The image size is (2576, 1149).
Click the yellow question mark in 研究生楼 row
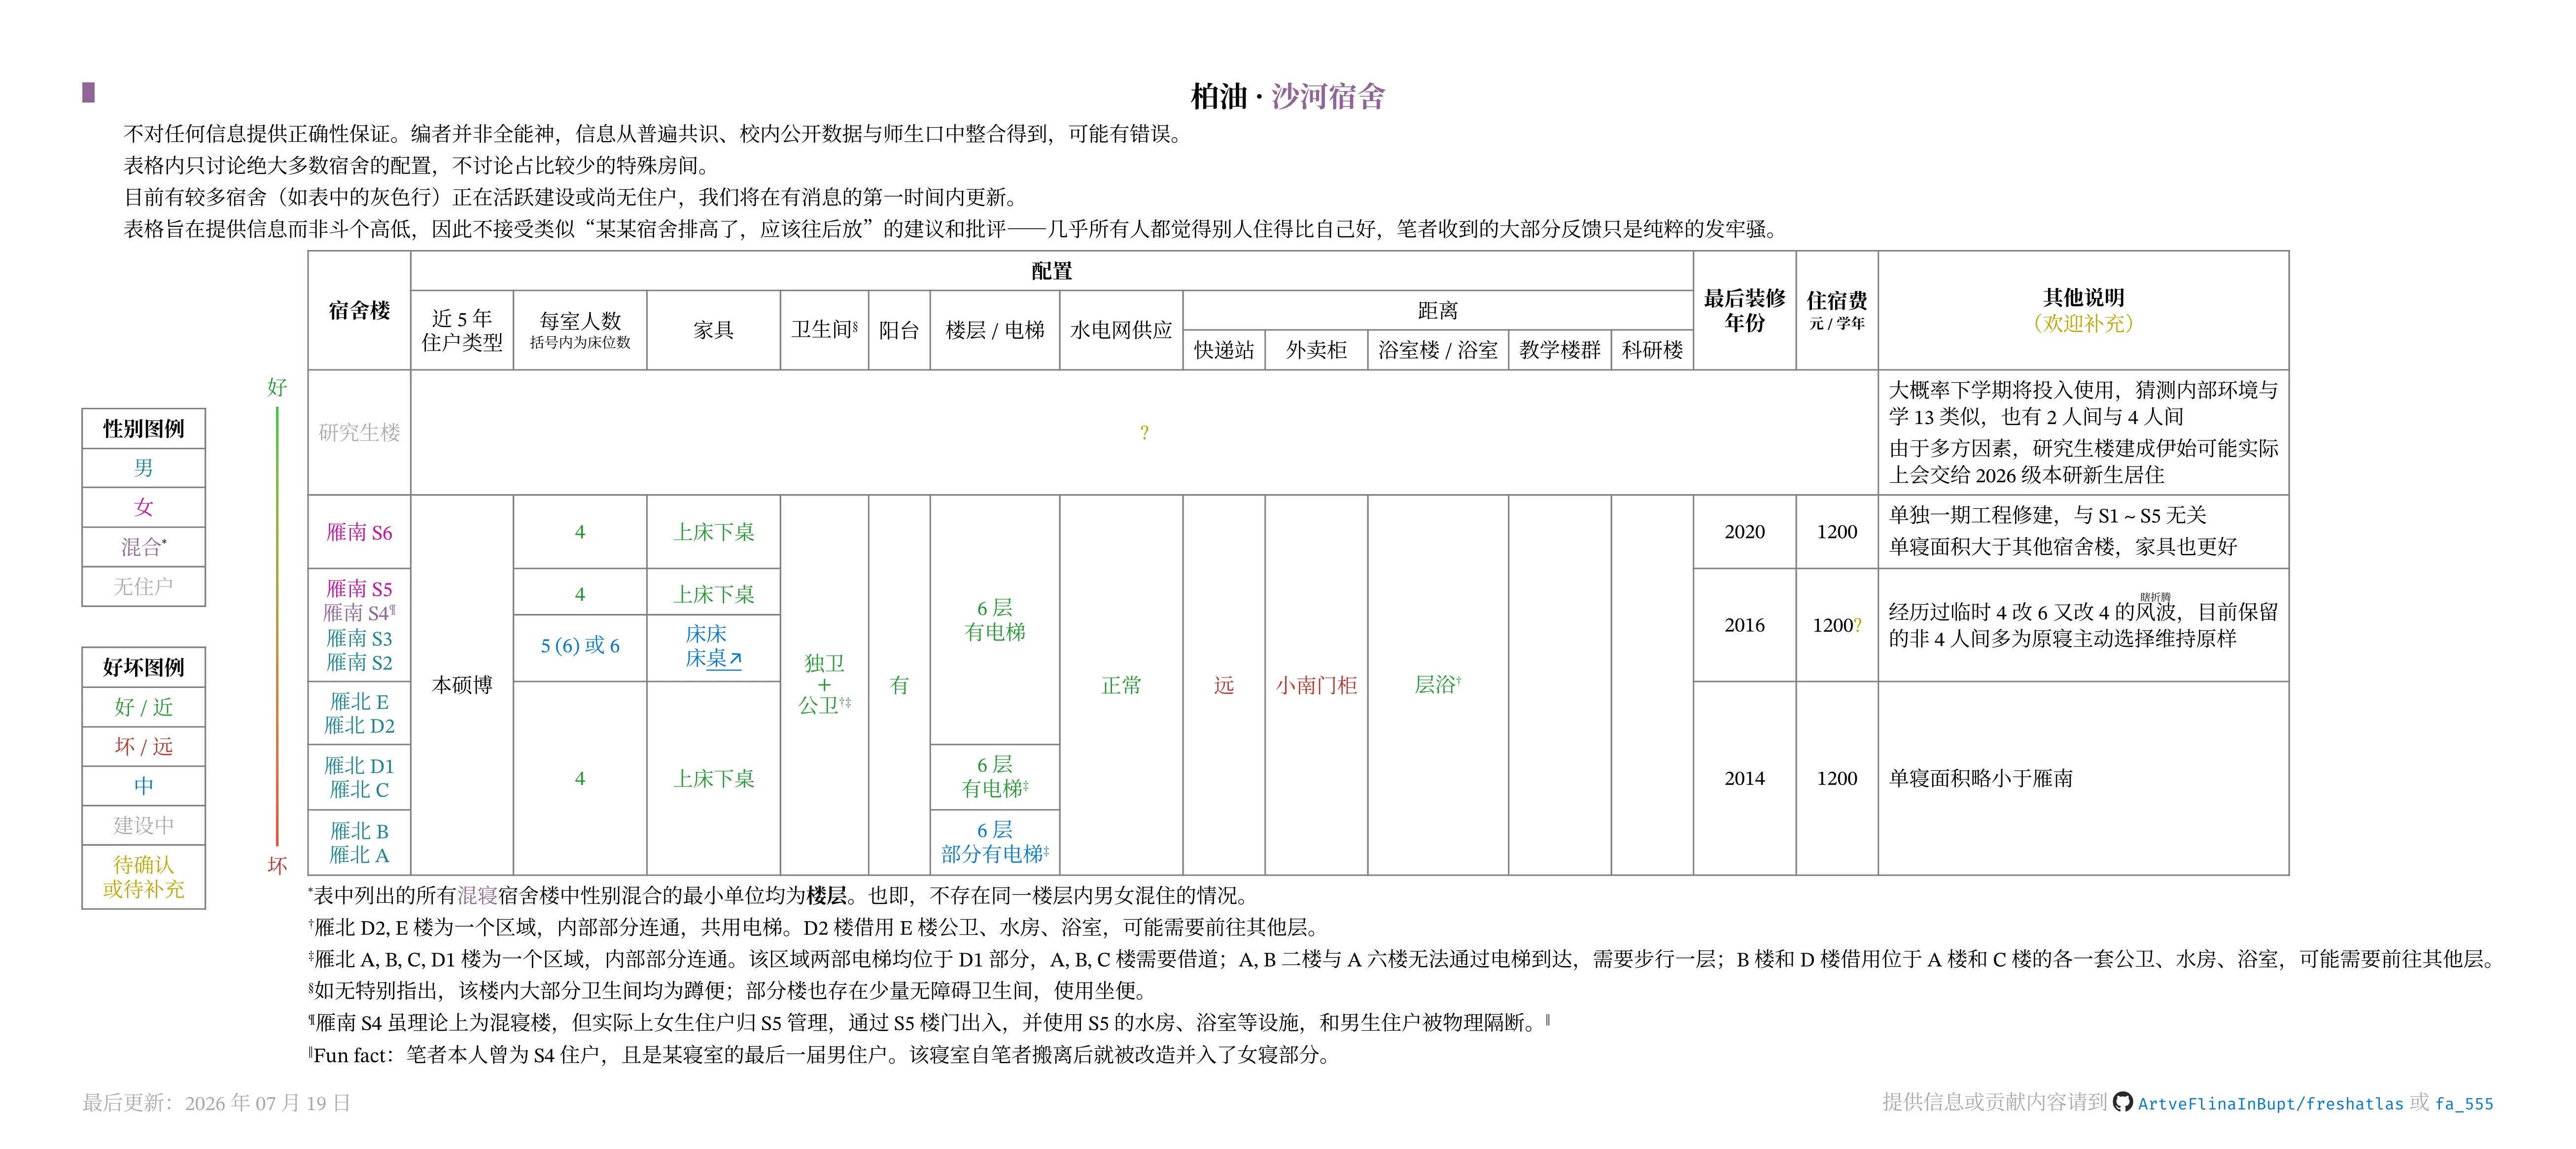[1144, 432]
